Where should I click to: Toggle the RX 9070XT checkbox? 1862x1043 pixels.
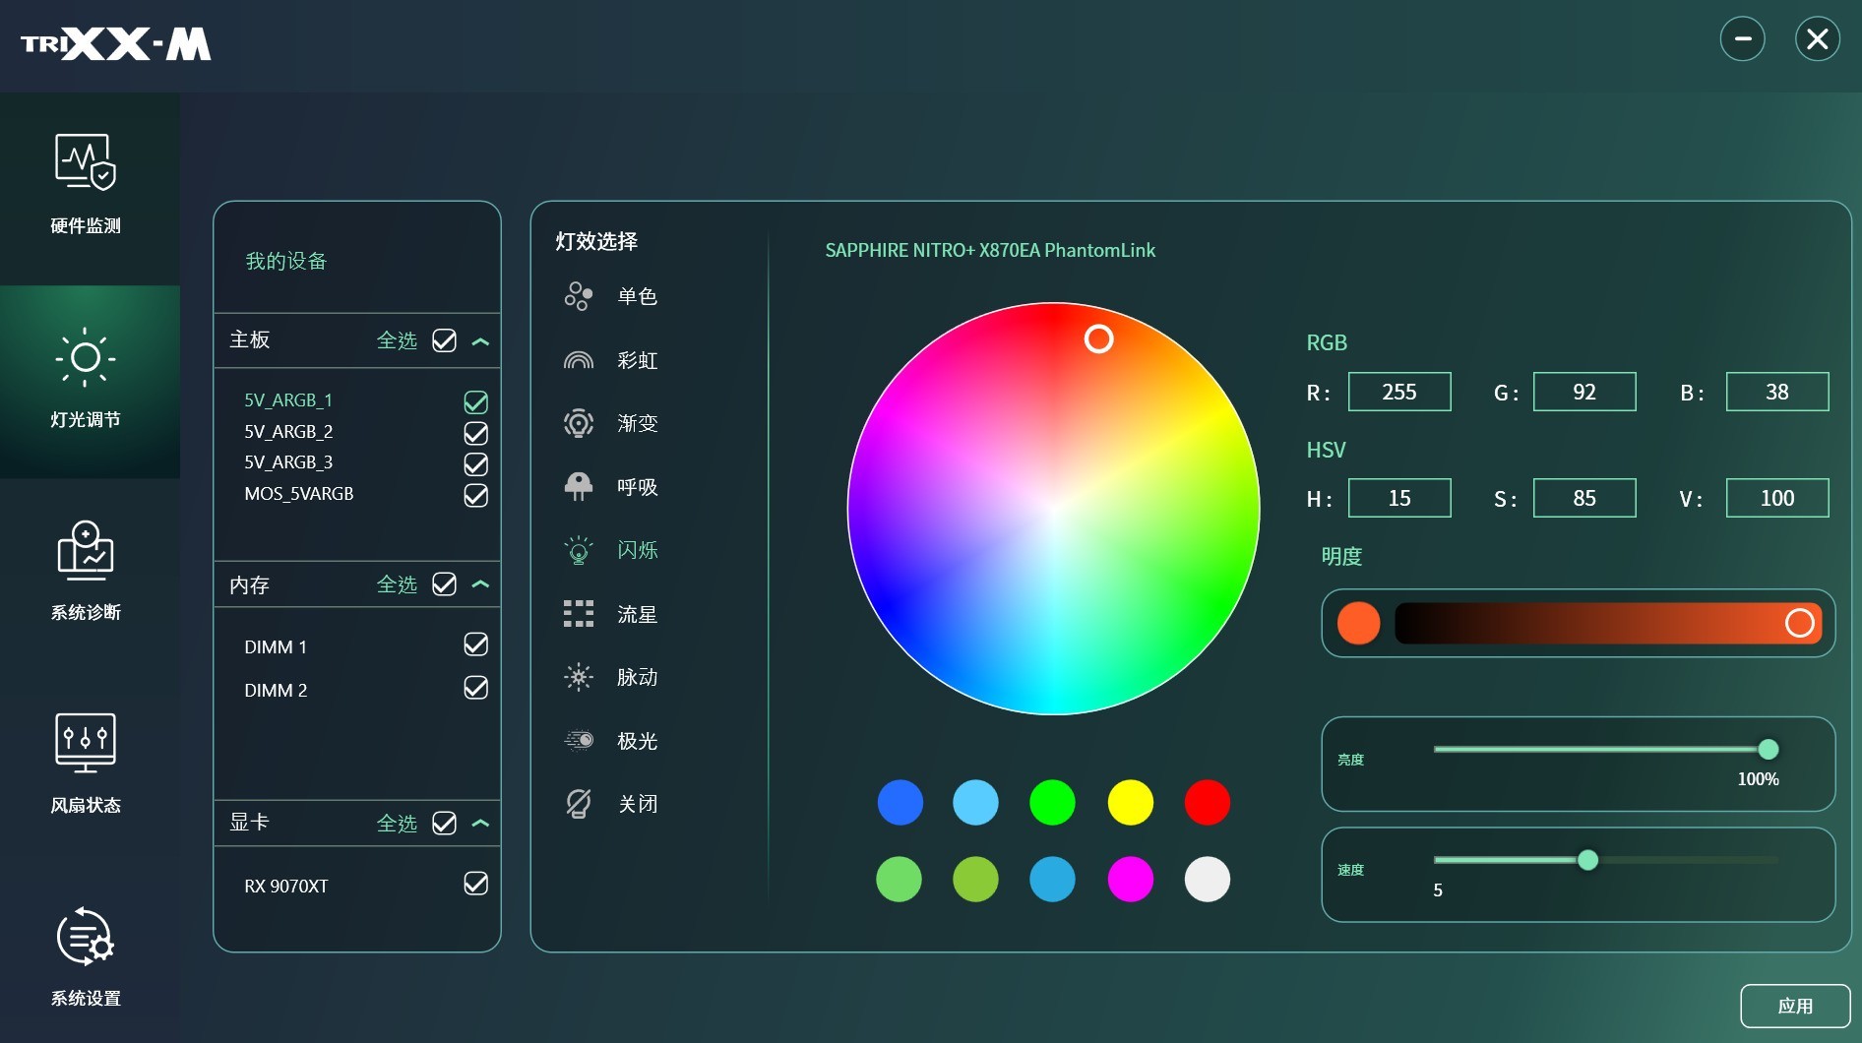point(475,884)
